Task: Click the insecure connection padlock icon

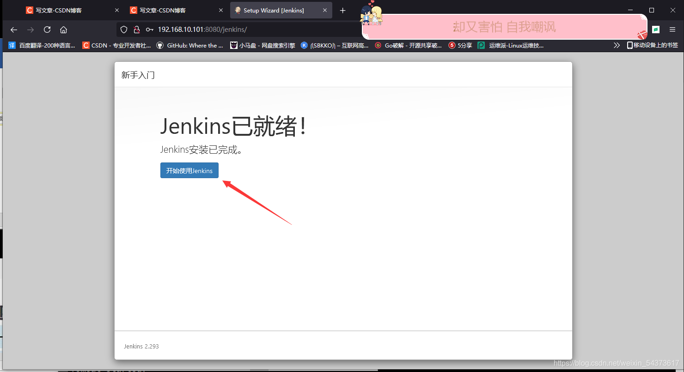Action: [x=136, y=30]
